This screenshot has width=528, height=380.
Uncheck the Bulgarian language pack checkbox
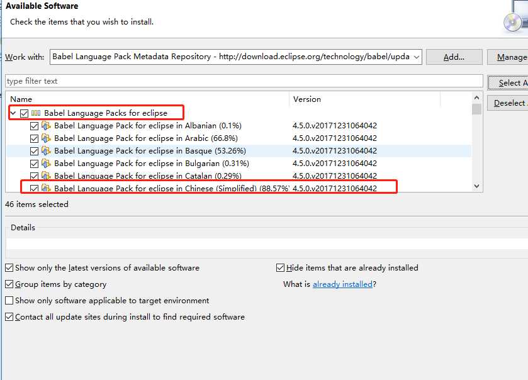coord(34,164)
